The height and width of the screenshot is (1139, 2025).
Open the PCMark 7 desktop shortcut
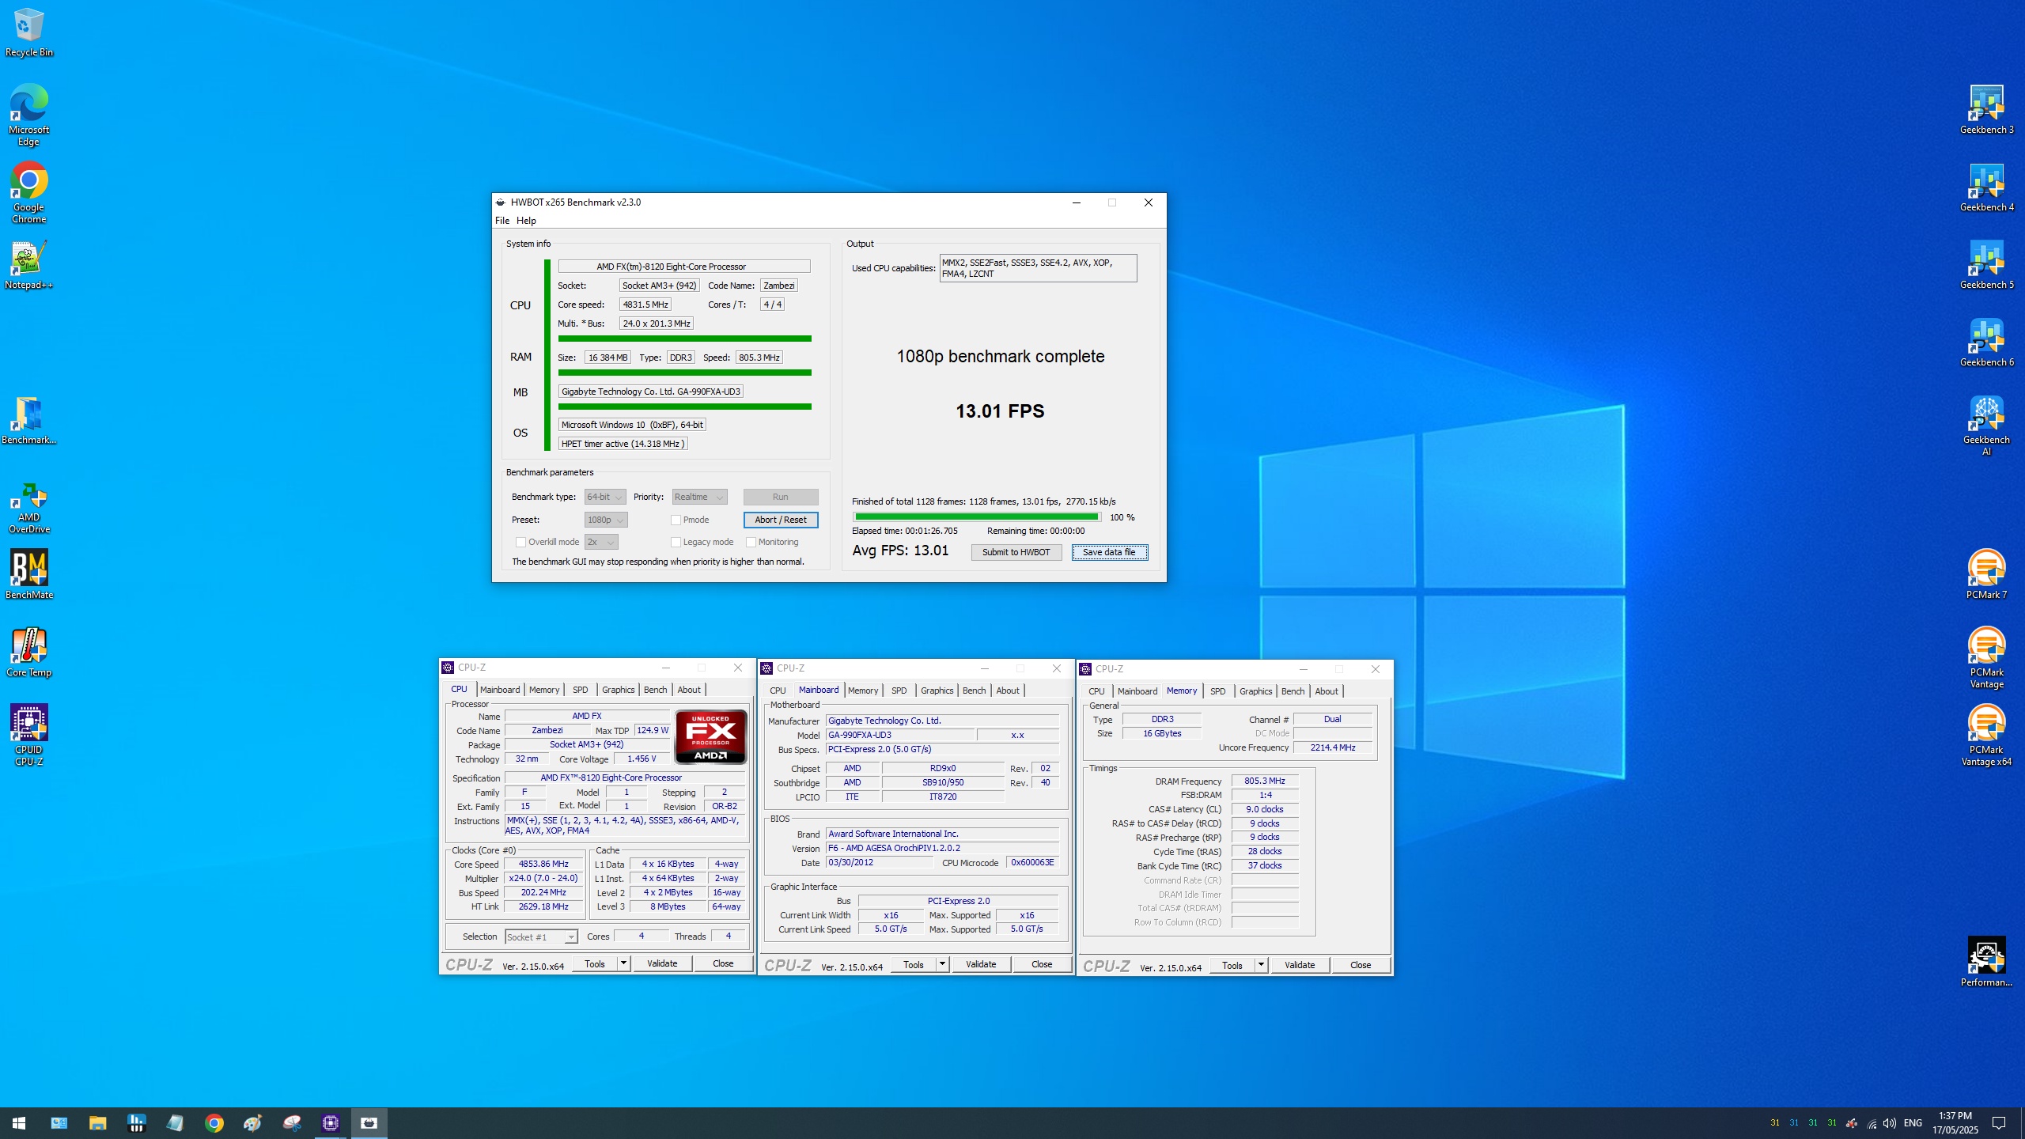[1986, 575]
